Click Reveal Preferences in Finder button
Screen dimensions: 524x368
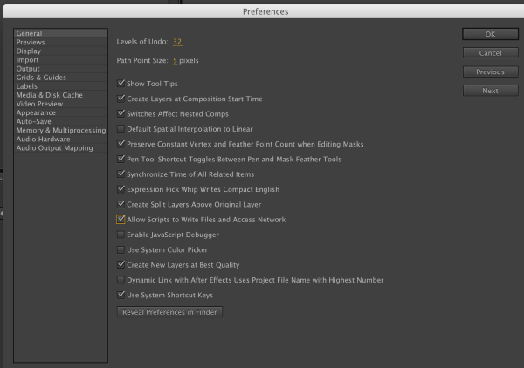click(x=169, y=312)
